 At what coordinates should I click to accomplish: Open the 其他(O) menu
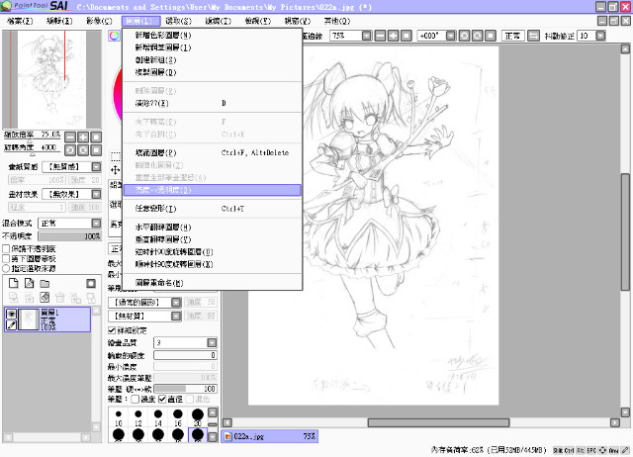337,21
